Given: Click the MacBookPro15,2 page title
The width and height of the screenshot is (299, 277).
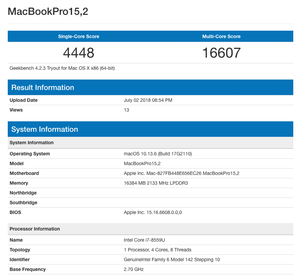Looking at the screenshot, I should point(48,11).
